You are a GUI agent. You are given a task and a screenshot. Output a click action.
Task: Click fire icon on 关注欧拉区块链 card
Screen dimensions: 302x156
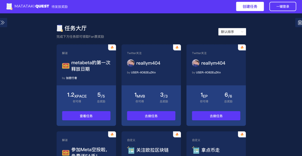[177, 134]
